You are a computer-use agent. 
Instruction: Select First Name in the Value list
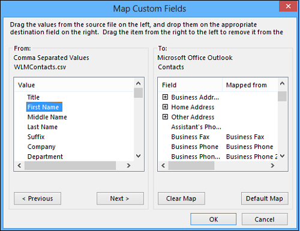(x=44, y=107)
